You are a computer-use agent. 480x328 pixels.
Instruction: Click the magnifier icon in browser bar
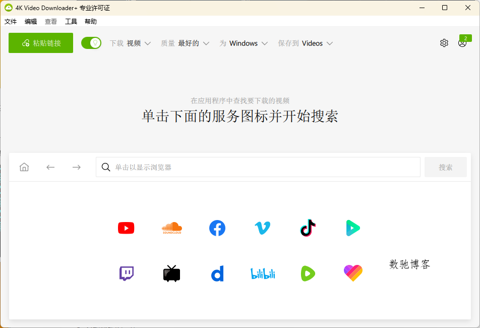(106, 167)
